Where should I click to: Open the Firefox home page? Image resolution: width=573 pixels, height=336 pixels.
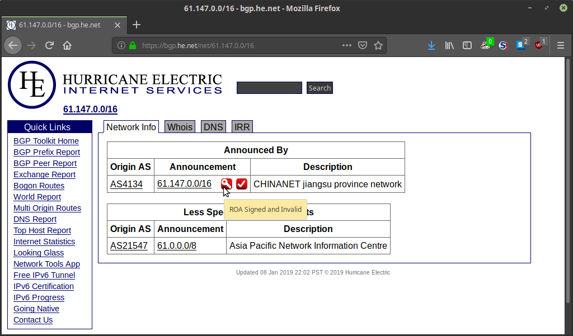click(67, 45)
